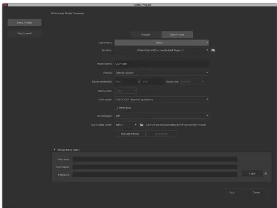Click the Project name field containing My Project

tap(161, 64)
